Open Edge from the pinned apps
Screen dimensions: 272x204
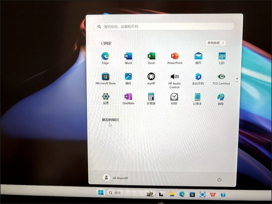tap(105, 58)
